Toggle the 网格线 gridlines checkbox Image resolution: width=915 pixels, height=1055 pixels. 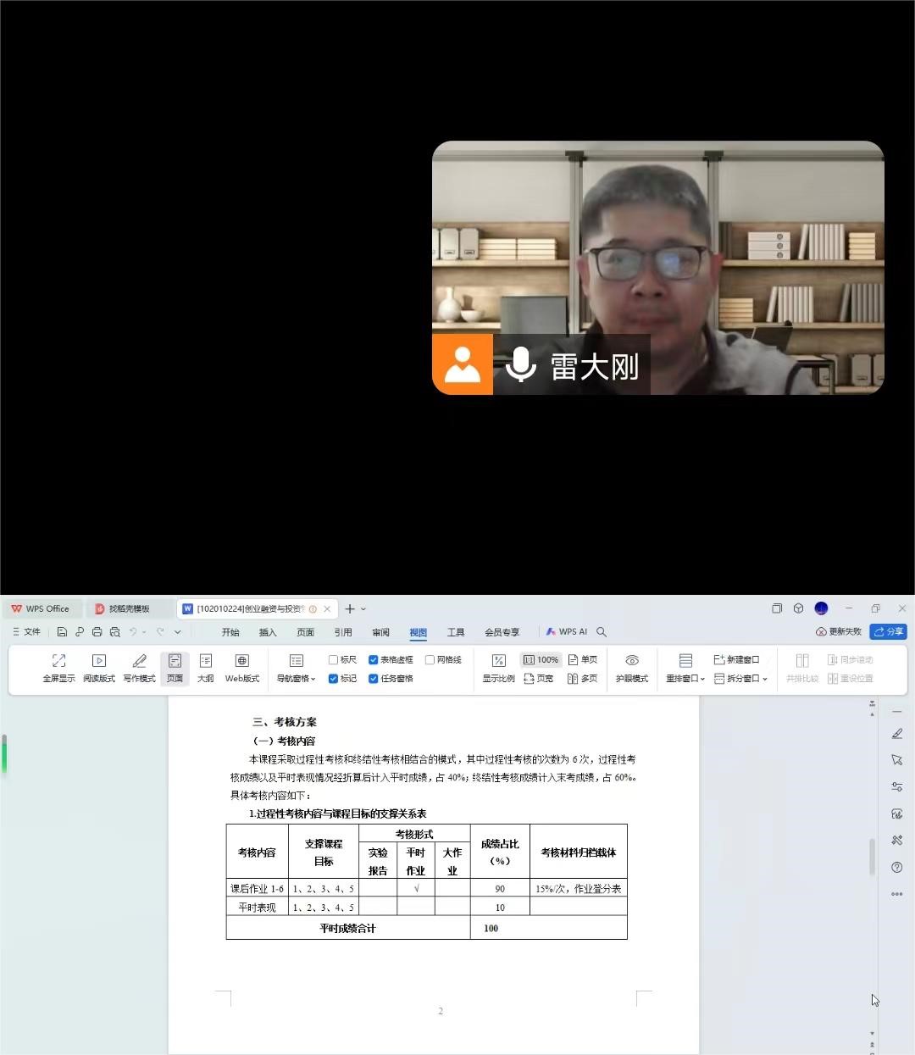pyautogui.click(x=430, y=660)
